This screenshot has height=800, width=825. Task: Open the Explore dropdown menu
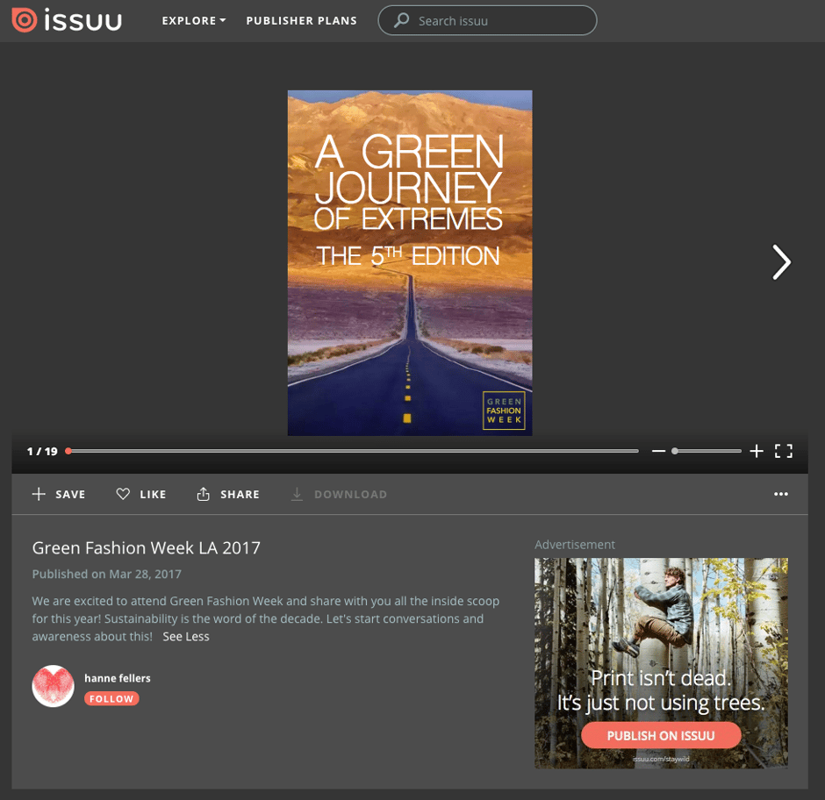click(x=194, y=20)
